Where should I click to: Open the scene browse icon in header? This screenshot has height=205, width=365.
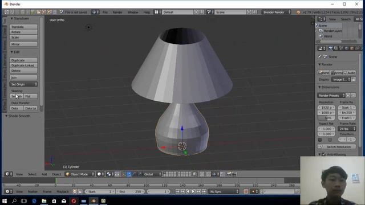(x=210, y=12)
